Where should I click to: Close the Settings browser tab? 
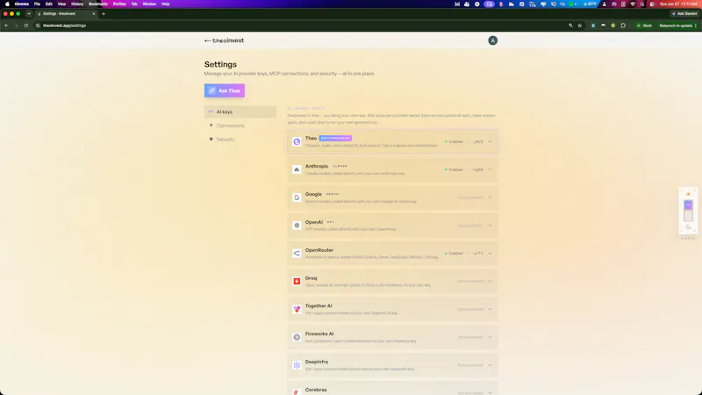pos(94,14)
